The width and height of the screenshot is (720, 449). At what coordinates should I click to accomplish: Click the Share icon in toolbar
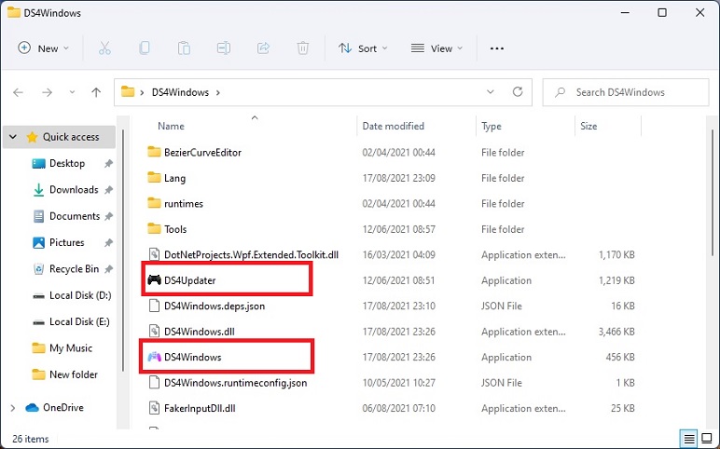(x=263, y=48)
